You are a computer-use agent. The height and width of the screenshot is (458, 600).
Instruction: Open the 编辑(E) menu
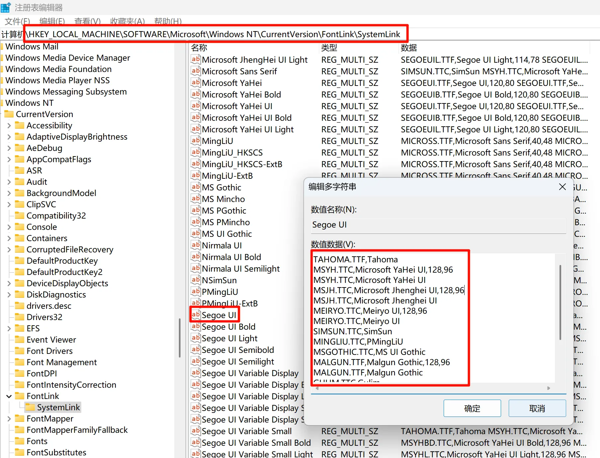point(52,21)
